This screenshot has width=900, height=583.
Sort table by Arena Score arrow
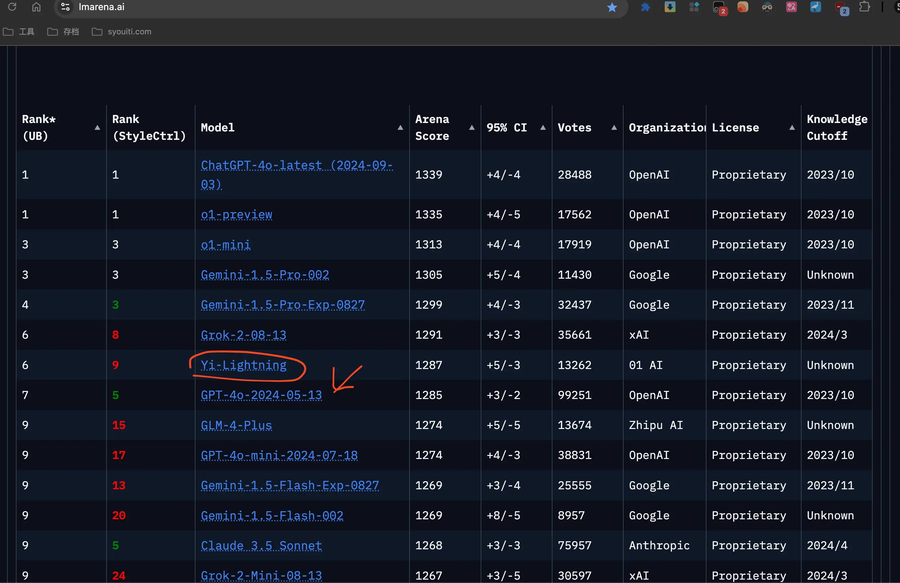point(472,128)
